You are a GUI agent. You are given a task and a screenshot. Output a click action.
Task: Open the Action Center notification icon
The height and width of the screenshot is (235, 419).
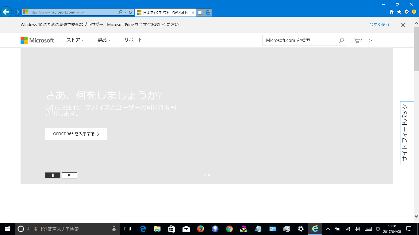coord(409,229)
